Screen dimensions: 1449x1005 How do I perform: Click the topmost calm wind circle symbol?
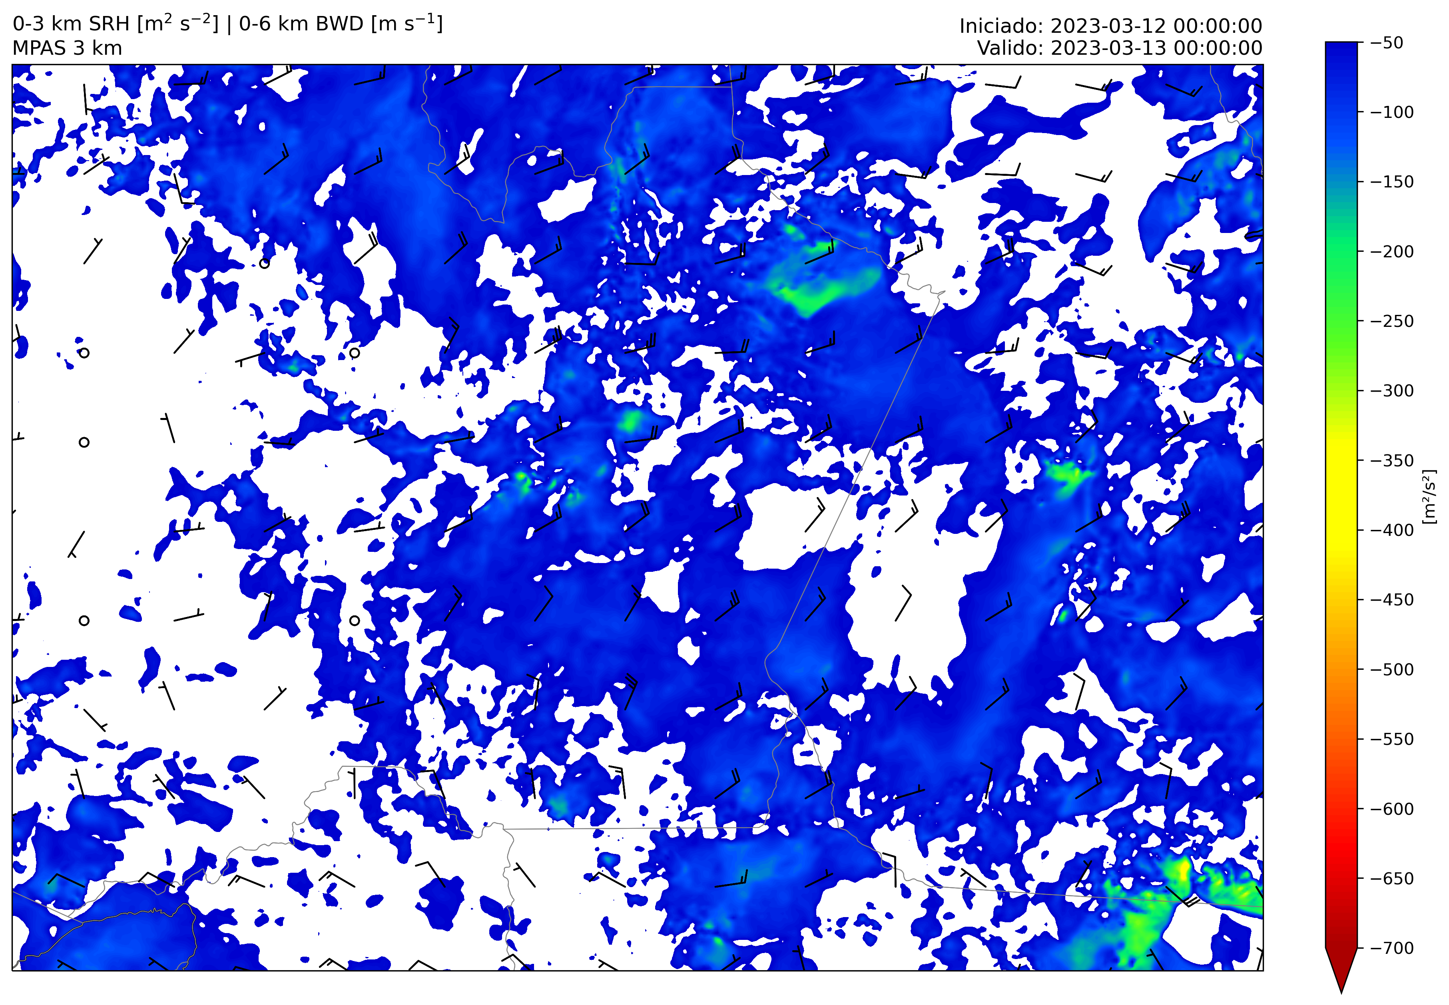pyautogui.click(x=265, y=263)
